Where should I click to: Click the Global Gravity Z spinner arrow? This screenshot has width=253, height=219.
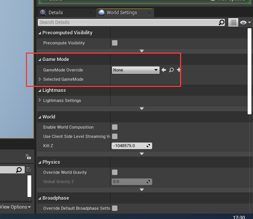tap(148, 182)
